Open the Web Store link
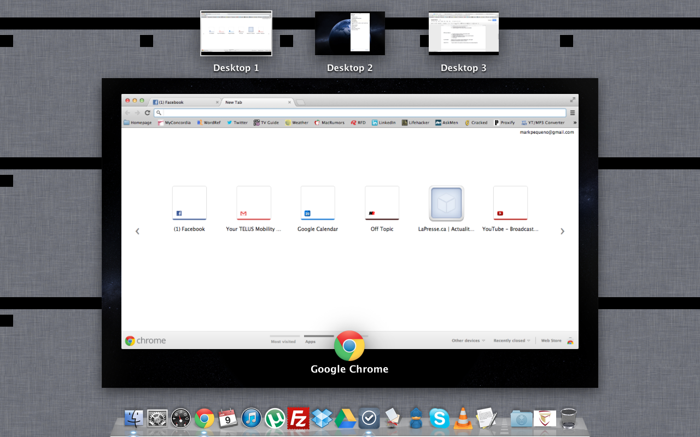700x437 pixels. 551,341
